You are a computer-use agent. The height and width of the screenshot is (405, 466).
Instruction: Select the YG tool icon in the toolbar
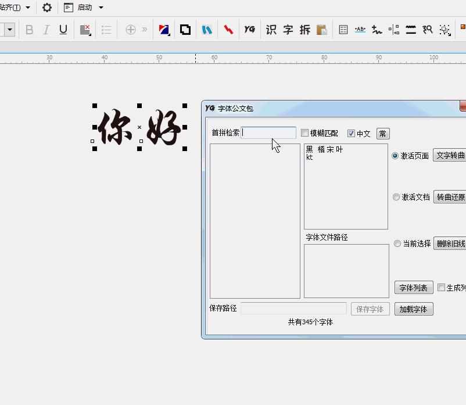250,29
